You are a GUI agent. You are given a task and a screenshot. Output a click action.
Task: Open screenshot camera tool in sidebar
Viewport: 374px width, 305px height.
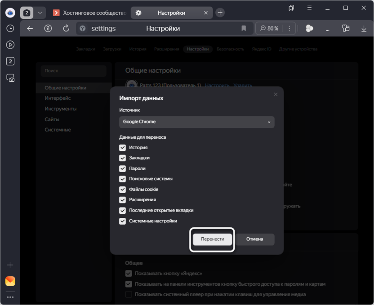[x=10, y=78]
